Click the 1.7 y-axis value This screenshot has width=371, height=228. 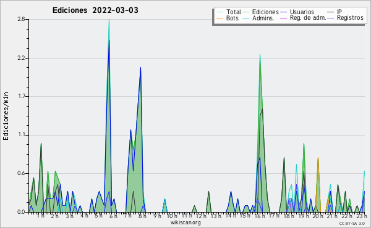pyautogui.click(x=21, y=96)
